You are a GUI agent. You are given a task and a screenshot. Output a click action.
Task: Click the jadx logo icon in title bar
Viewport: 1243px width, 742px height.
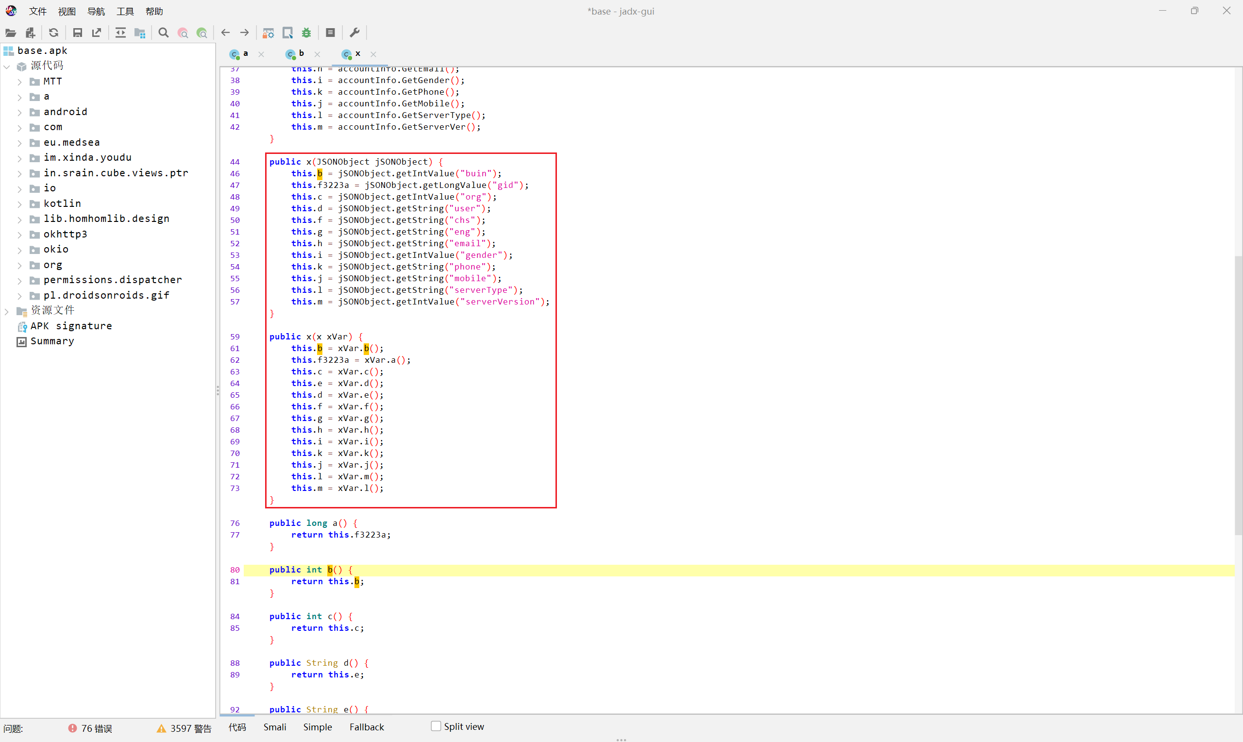click(11, 11)
